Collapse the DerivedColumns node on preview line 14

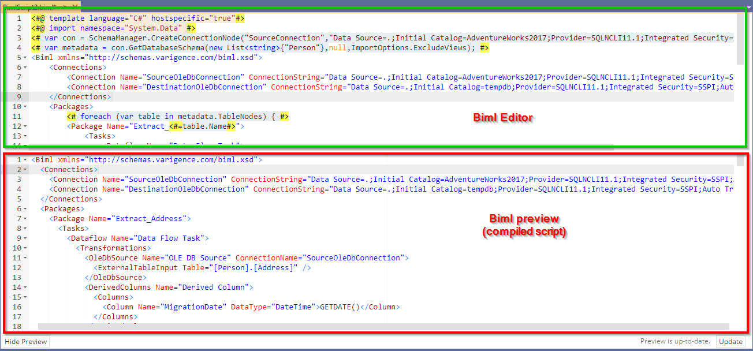[x=26, y=287]
